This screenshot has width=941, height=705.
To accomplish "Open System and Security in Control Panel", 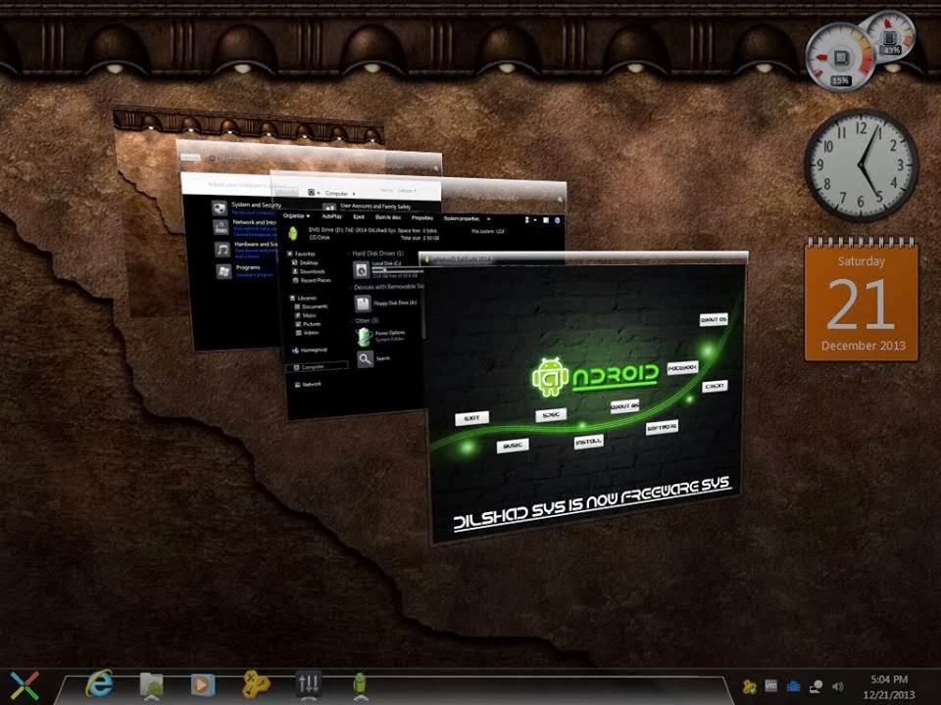I will tap(256, 205).
